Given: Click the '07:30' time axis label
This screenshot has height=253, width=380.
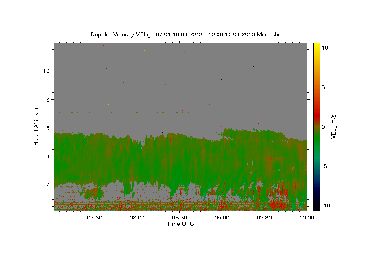Looking at the screenshot, I should pyautogui.click(x=95, y=218).
